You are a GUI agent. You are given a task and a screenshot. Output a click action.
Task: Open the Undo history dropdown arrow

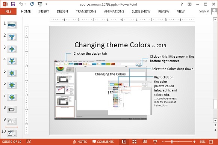click(x=25, y=4)
